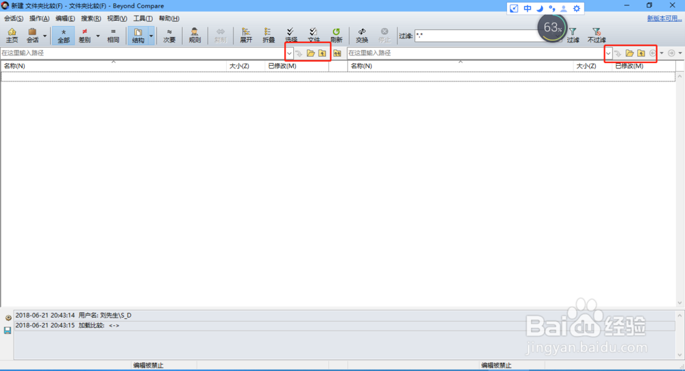Open the 会话(S) menu

coord(14,18)
